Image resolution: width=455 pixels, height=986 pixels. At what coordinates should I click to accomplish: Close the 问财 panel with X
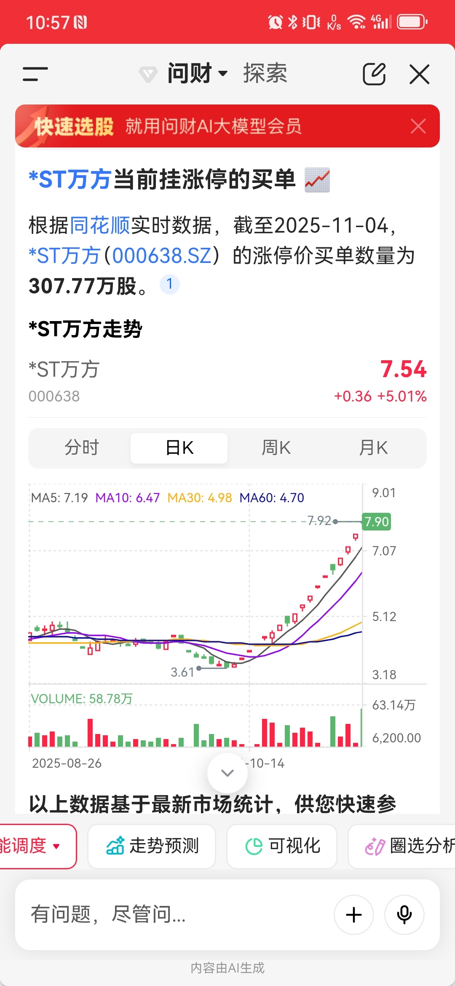tap(420, 74)
